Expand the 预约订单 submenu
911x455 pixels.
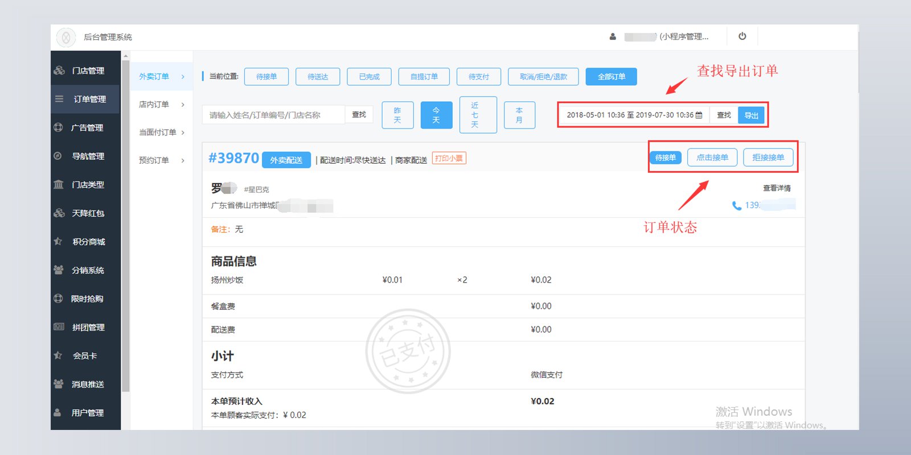(162, 160)
